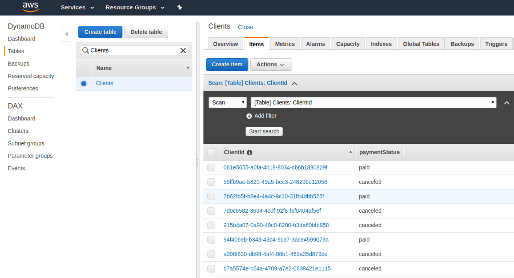Click the AWS home logo
Screen dimensions: 514x278
pos(30,7)
